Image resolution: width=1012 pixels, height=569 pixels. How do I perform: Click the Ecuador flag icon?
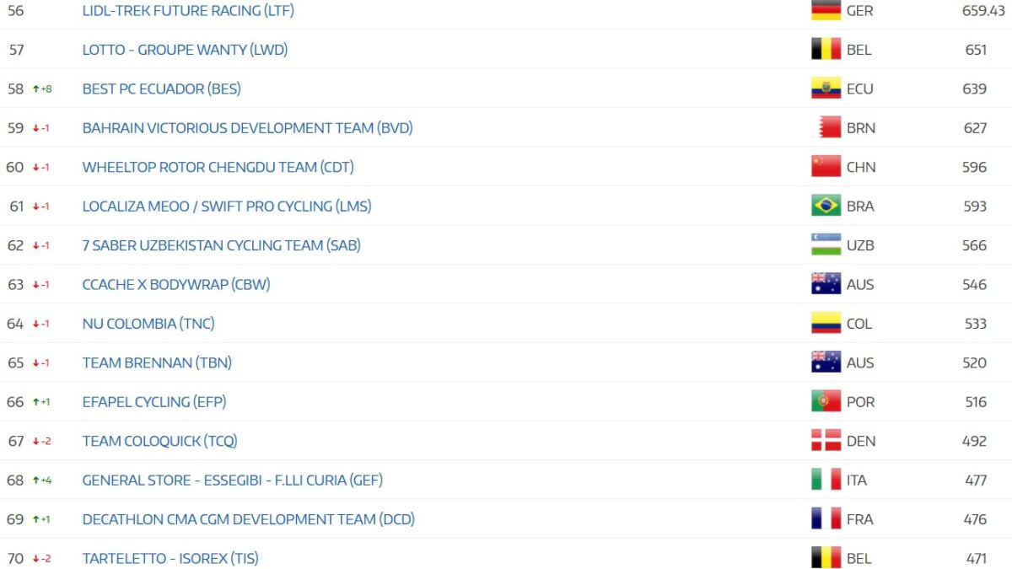[x=826, y=89]
